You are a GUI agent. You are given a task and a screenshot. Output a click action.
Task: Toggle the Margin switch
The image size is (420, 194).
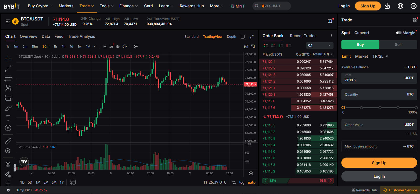[x=399, y=33]
